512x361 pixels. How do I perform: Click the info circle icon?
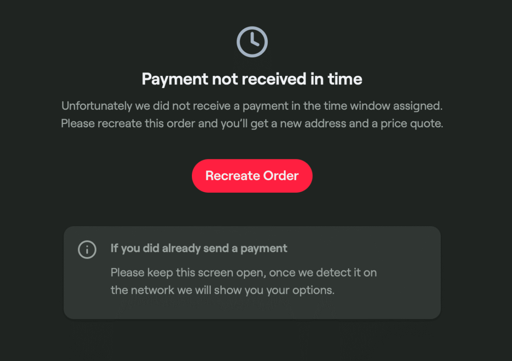(x=87, y=249)
